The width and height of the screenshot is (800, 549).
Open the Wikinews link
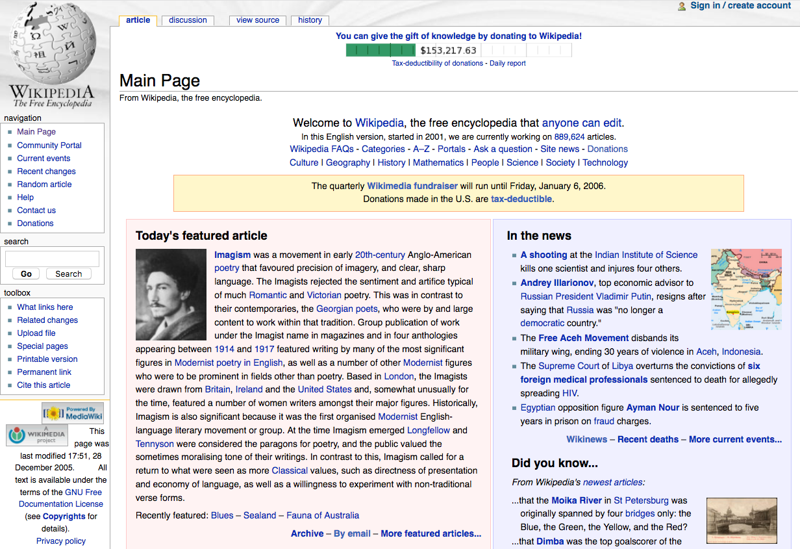coord(587,439)
